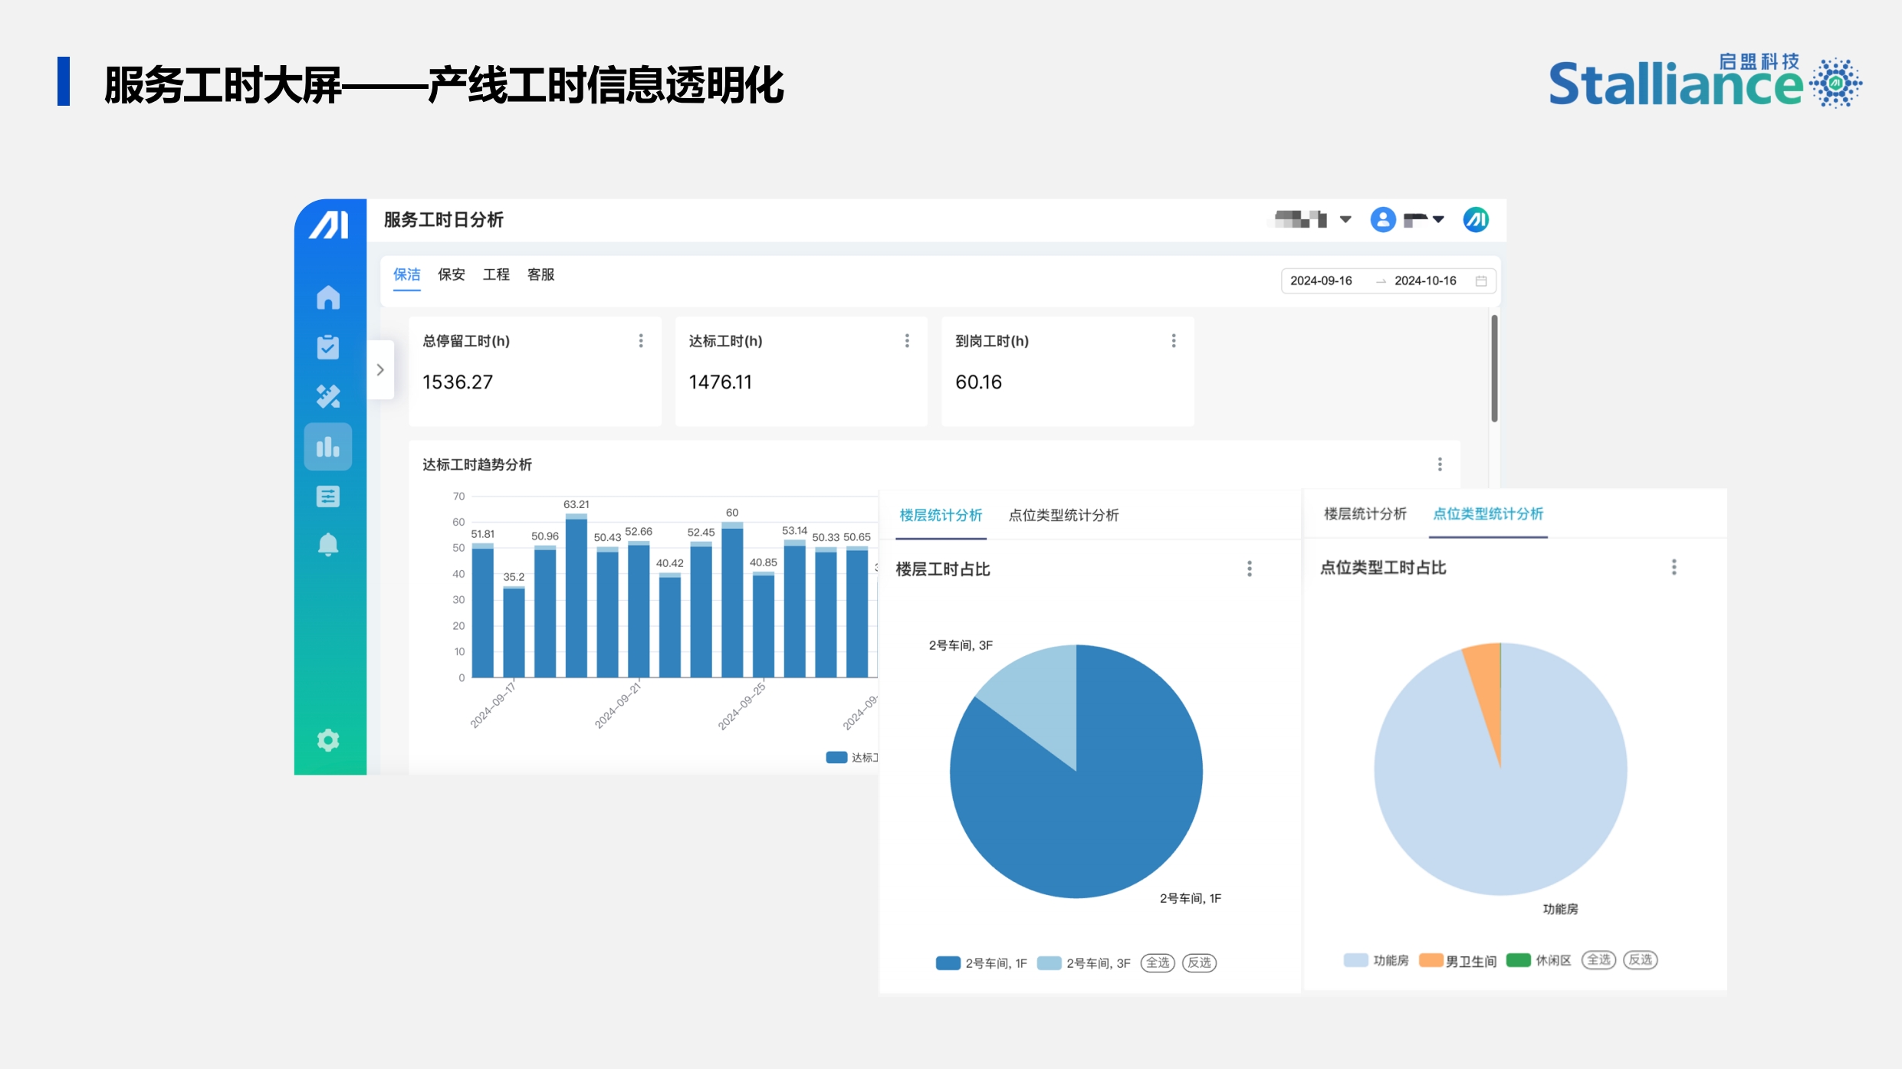Toggle the 功能房 legend entry

(1376, 960)
